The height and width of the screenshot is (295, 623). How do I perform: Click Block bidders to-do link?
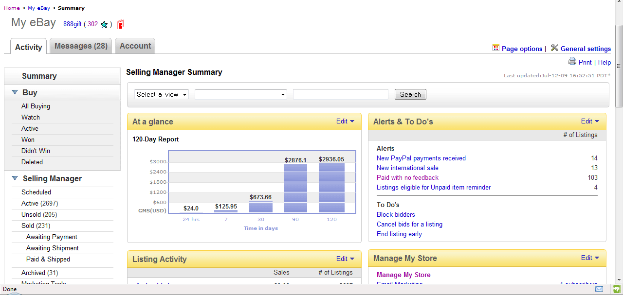point(396,214)
